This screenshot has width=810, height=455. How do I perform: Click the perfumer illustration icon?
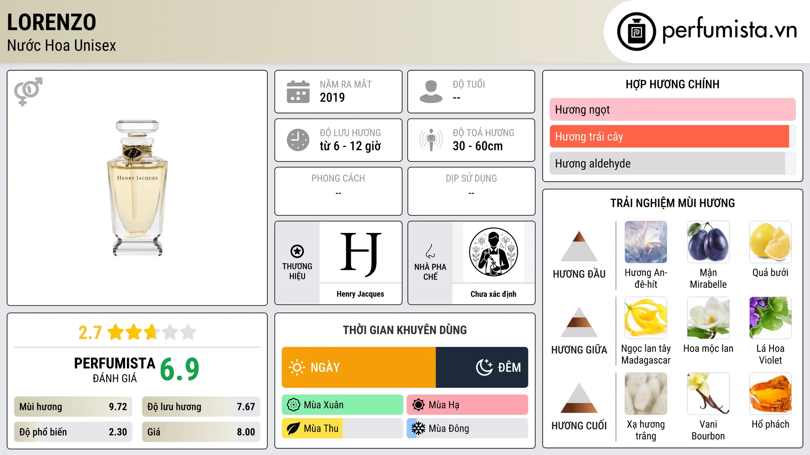tap(493, 252)
